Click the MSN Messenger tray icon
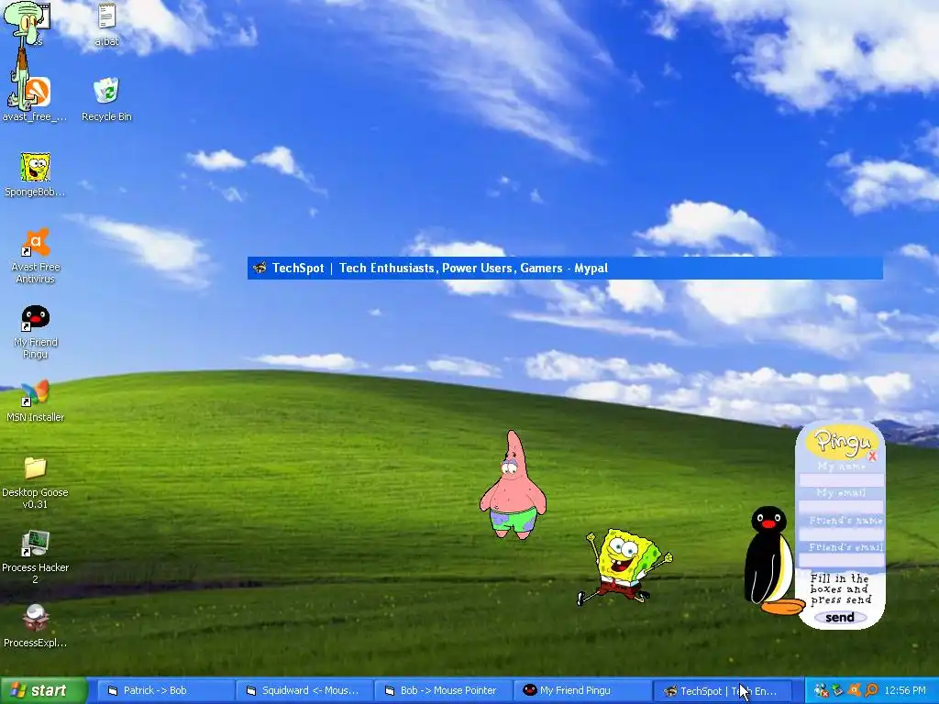 click(821, 690)
